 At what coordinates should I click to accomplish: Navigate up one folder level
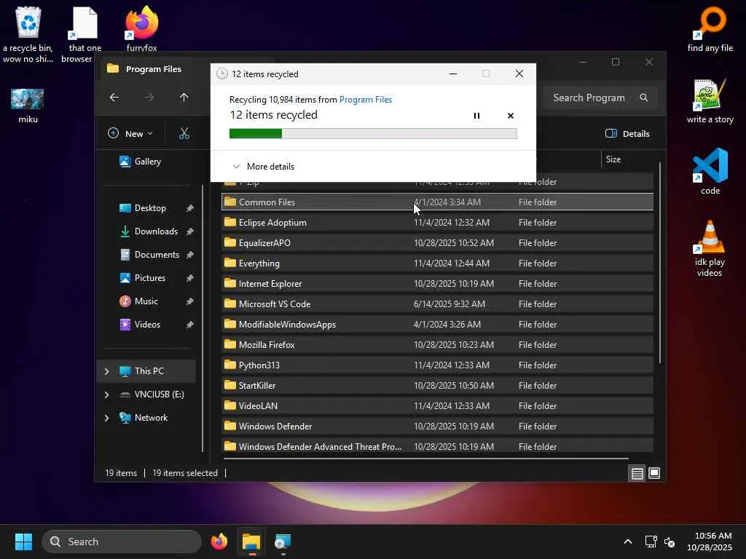(184, 98)
